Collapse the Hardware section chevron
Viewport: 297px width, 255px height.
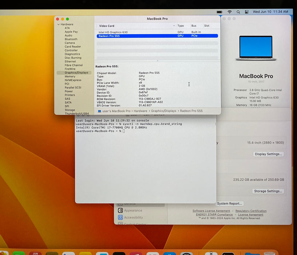59,24
